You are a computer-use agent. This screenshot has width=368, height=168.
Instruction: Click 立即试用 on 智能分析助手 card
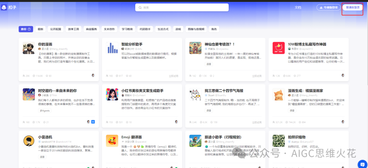[x=173, y=76]
